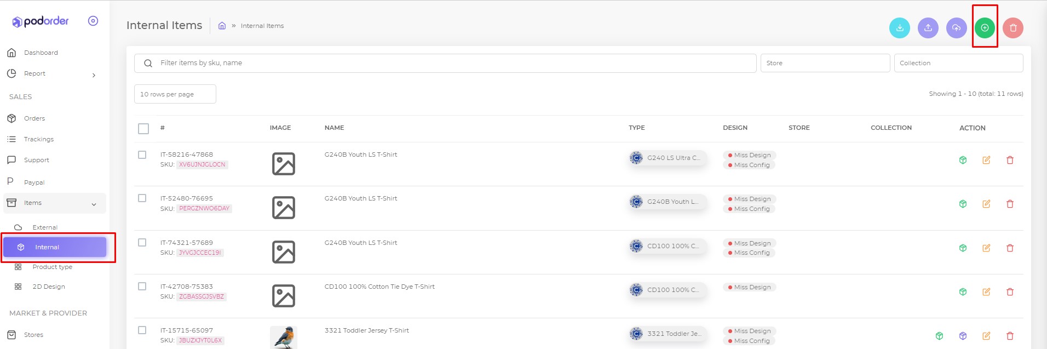The image size is (1047, 349).
Task: Click Miss Config badge for item IT-58216-47868
Action: coord(749,165)
